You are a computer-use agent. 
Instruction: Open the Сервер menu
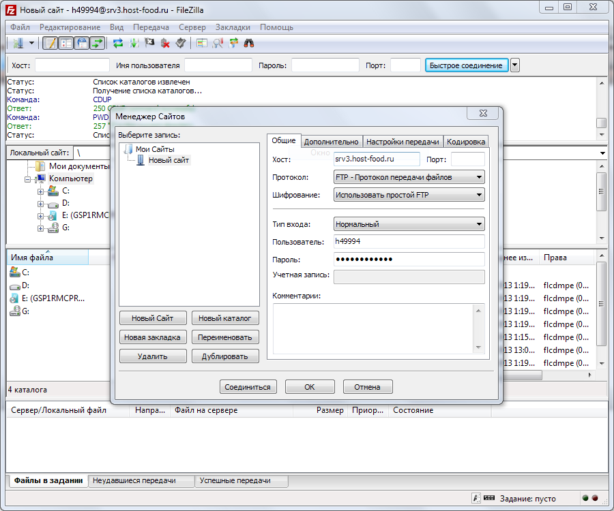pos(192,27)
